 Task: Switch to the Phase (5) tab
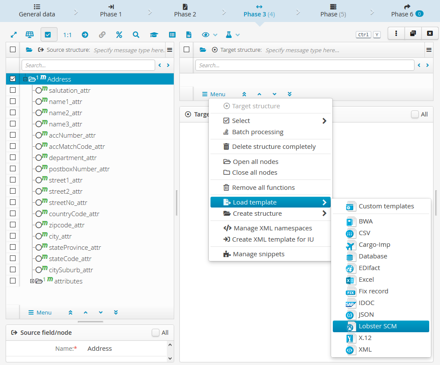(333, 11)
